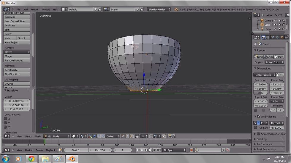Open Windows Start menu orb

tap(6, 159)
